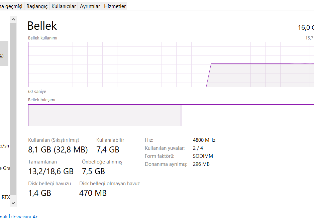
Task: Click the 7,4 GB Kullanılabilir value
Action: pos(108,149)
